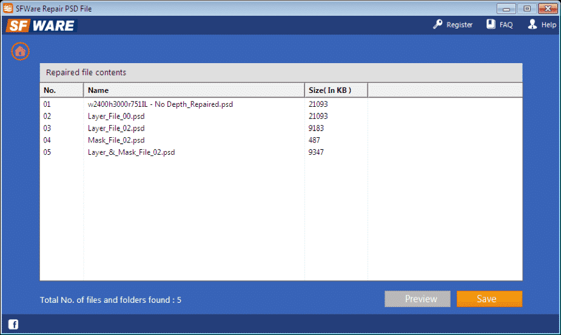Minimize the SFWare window
The image size is (561, 335).
pos(506,8)
